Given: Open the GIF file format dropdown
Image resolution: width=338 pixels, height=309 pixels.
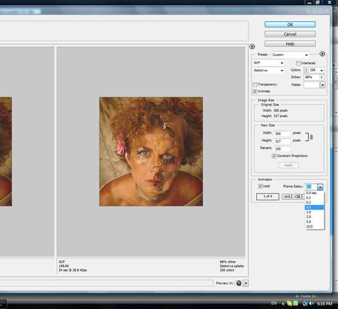Looking at the screenshot, I should [x=268, y=63].
